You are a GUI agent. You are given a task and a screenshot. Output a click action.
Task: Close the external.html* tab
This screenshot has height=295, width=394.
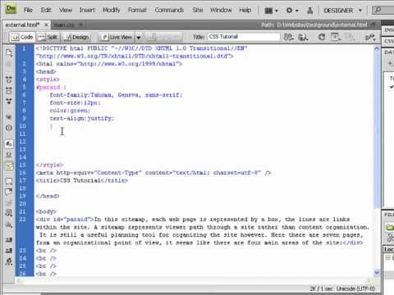point(46,25)
